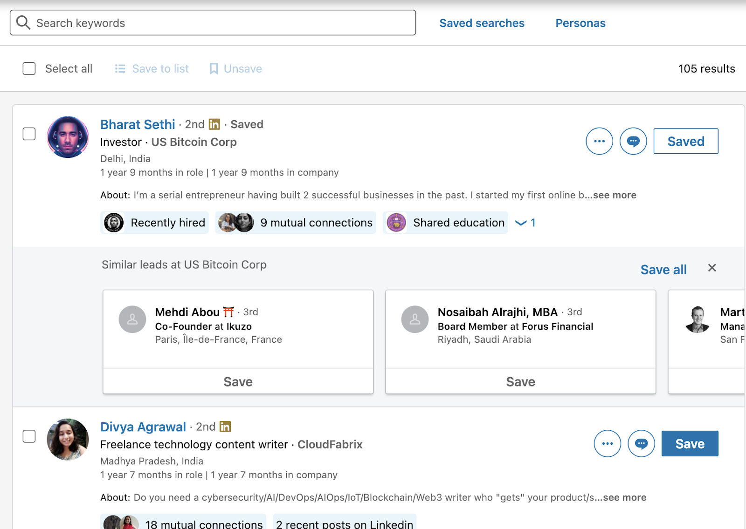Save Mehdi Abou as a lead
746x529 pixels.
point(238,381)
